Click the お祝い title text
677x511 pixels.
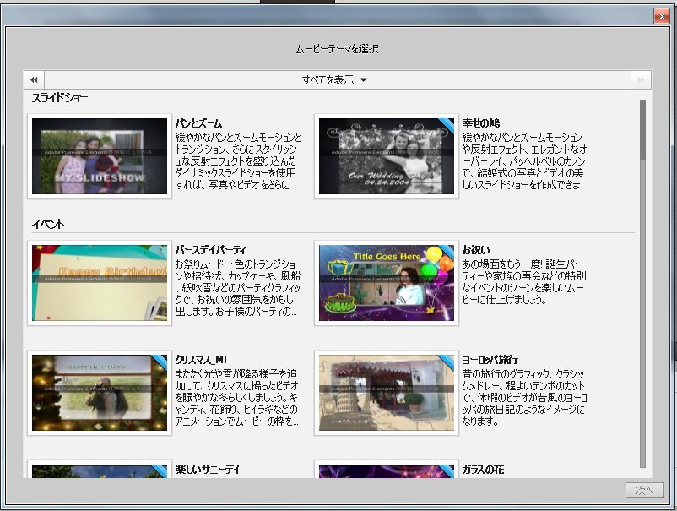[x=476, y=250]
